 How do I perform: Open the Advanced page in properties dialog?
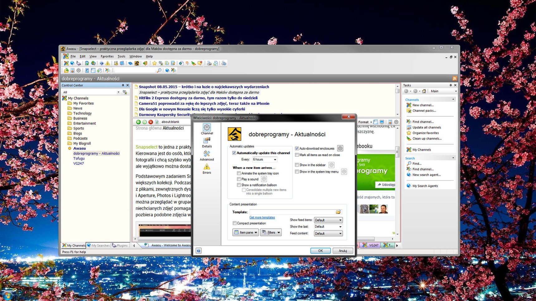(207, 156)
